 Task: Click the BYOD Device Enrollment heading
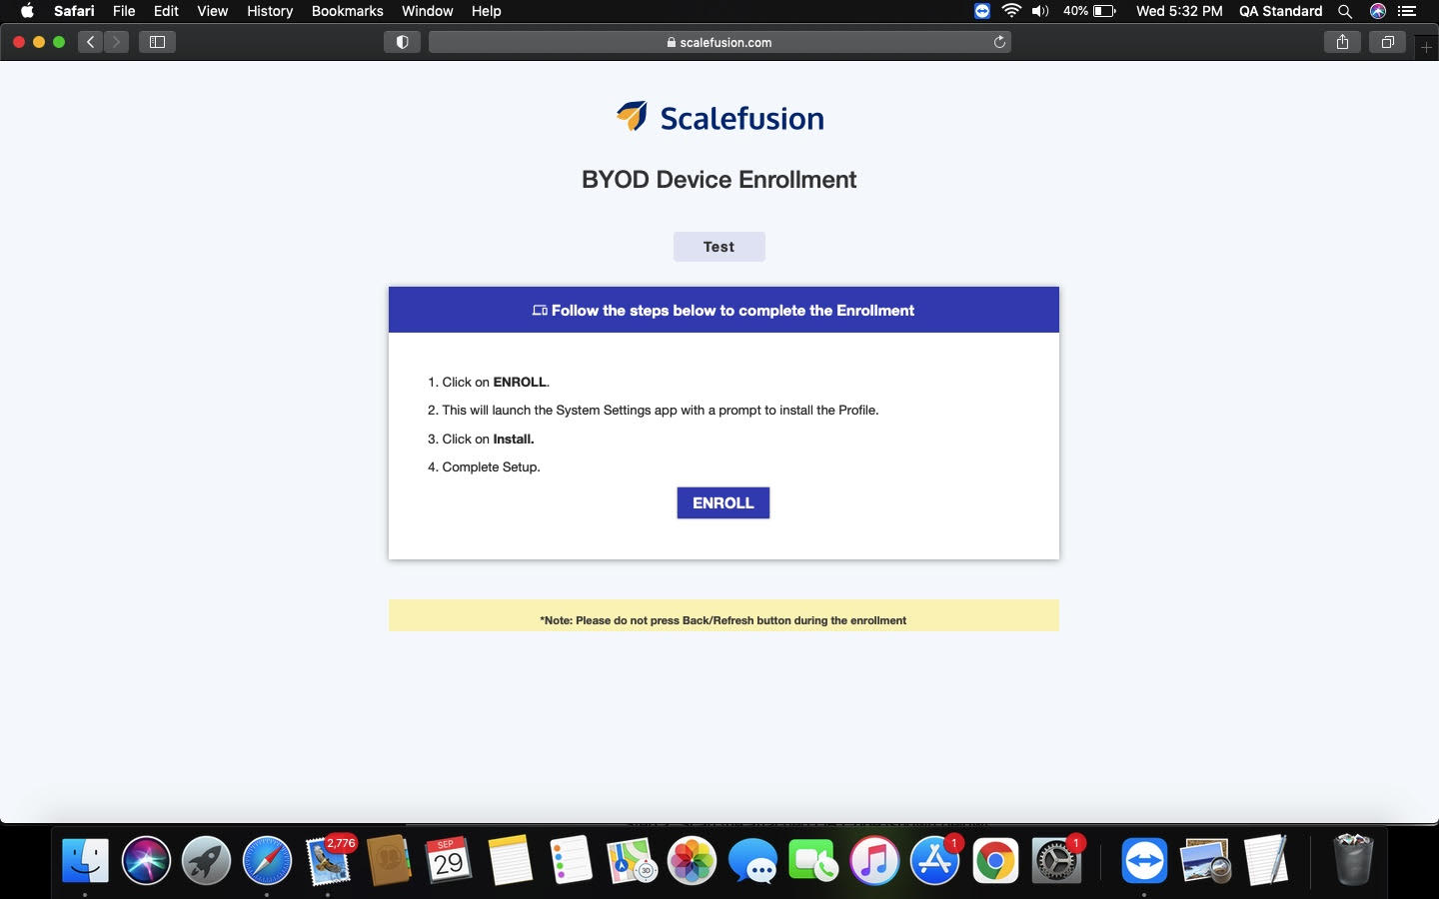(719, 180)
